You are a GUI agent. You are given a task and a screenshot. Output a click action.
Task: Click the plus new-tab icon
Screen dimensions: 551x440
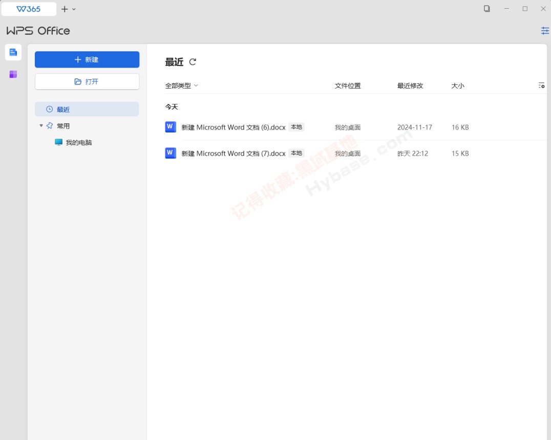(x=65, y=9)
